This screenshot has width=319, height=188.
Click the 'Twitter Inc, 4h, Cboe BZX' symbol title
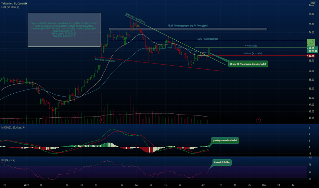click(x=14, y=4)
